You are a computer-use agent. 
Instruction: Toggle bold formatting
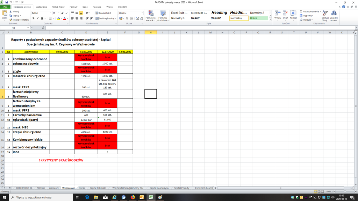(33, 18)
